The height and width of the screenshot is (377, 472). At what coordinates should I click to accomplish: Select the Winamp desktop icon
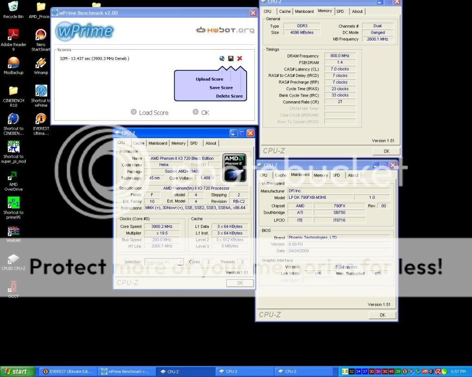[41, 66]
